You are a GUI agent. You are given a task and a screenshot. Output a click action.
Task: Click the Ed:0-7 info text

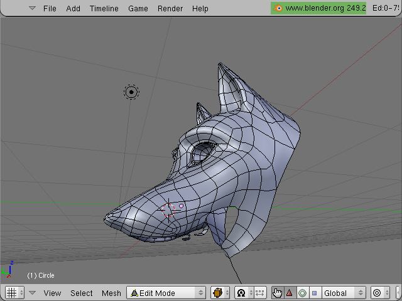pyautogui.click(x=386, y=8)
